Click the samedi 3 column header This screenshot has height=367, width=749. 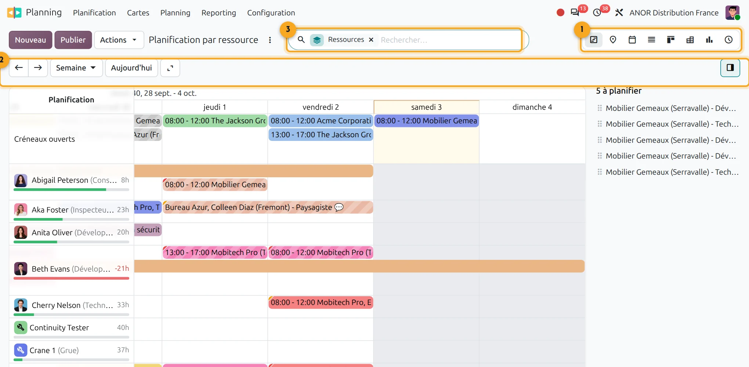pyautogui.click(x=426, y=107)
